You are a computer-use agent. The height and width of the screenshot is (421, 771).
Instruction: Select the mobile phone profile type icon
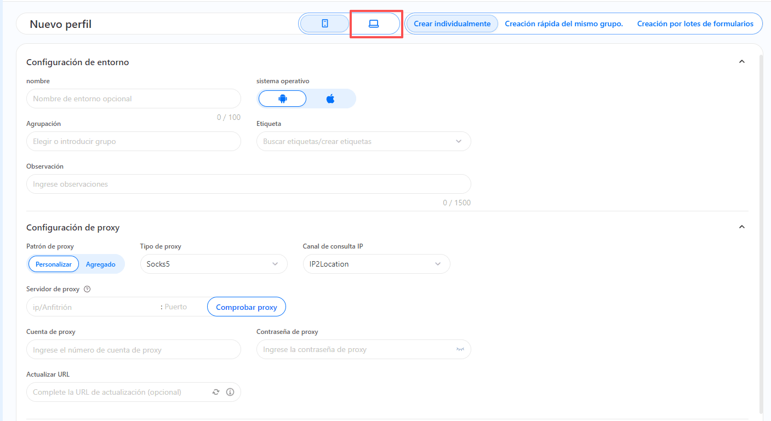pos(324,24)
